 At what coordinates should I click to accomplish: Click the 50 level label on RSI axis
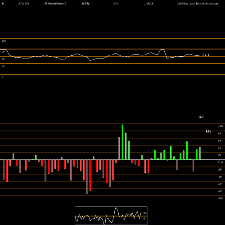click(x=3, y=59)
